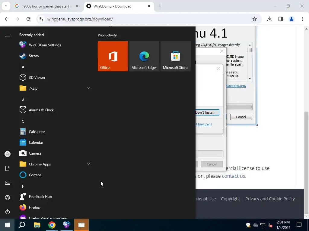Jump via the C letter header
The height and width of the screenshot is (231, 309).
click(x=23, y=122)
